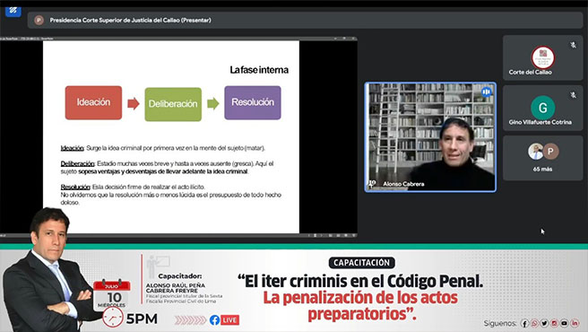Image resolution: width=588 pixels, height=332 pixels.
Task: Click the red 'LIVE' badge
Action: 229,320
